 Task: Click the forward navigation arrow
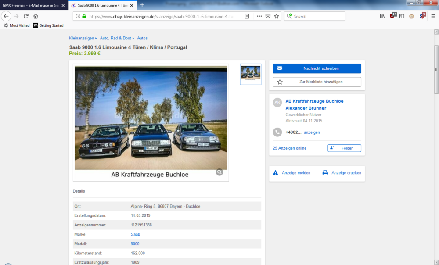coord(16,16)
